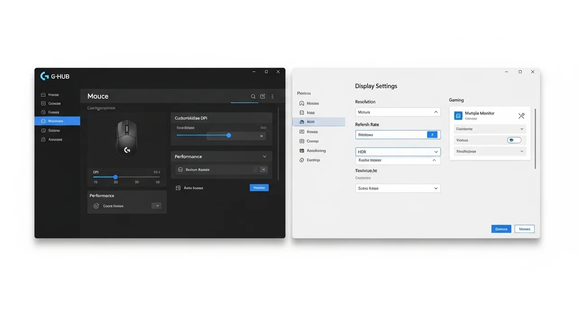Maximize the Display Settings window
The height and width of the screenshot is (315, 578).
(x=520, y=72)
